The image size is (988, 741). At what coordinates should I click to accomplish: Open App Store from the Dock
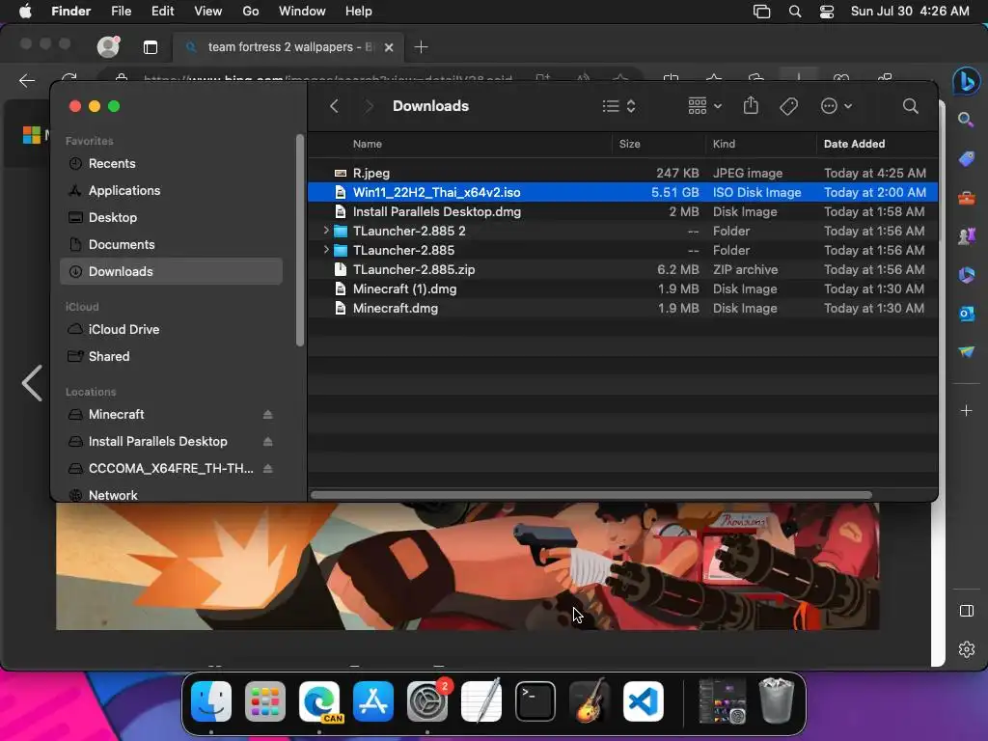coord(373,701)
